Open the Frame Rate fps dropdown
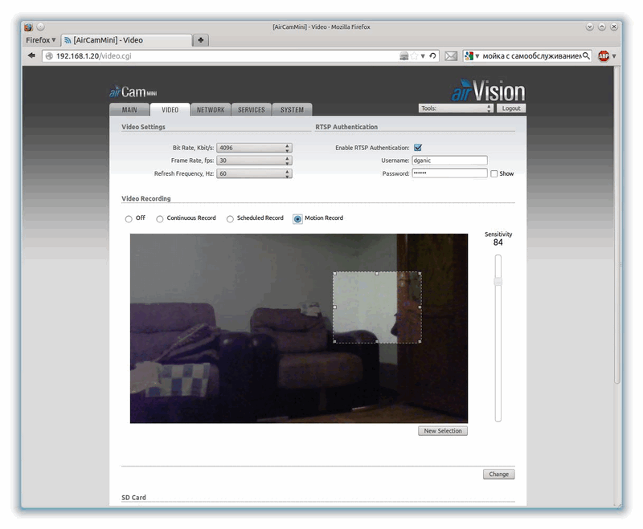Viewport: 643px width, 529px height. 254,161
